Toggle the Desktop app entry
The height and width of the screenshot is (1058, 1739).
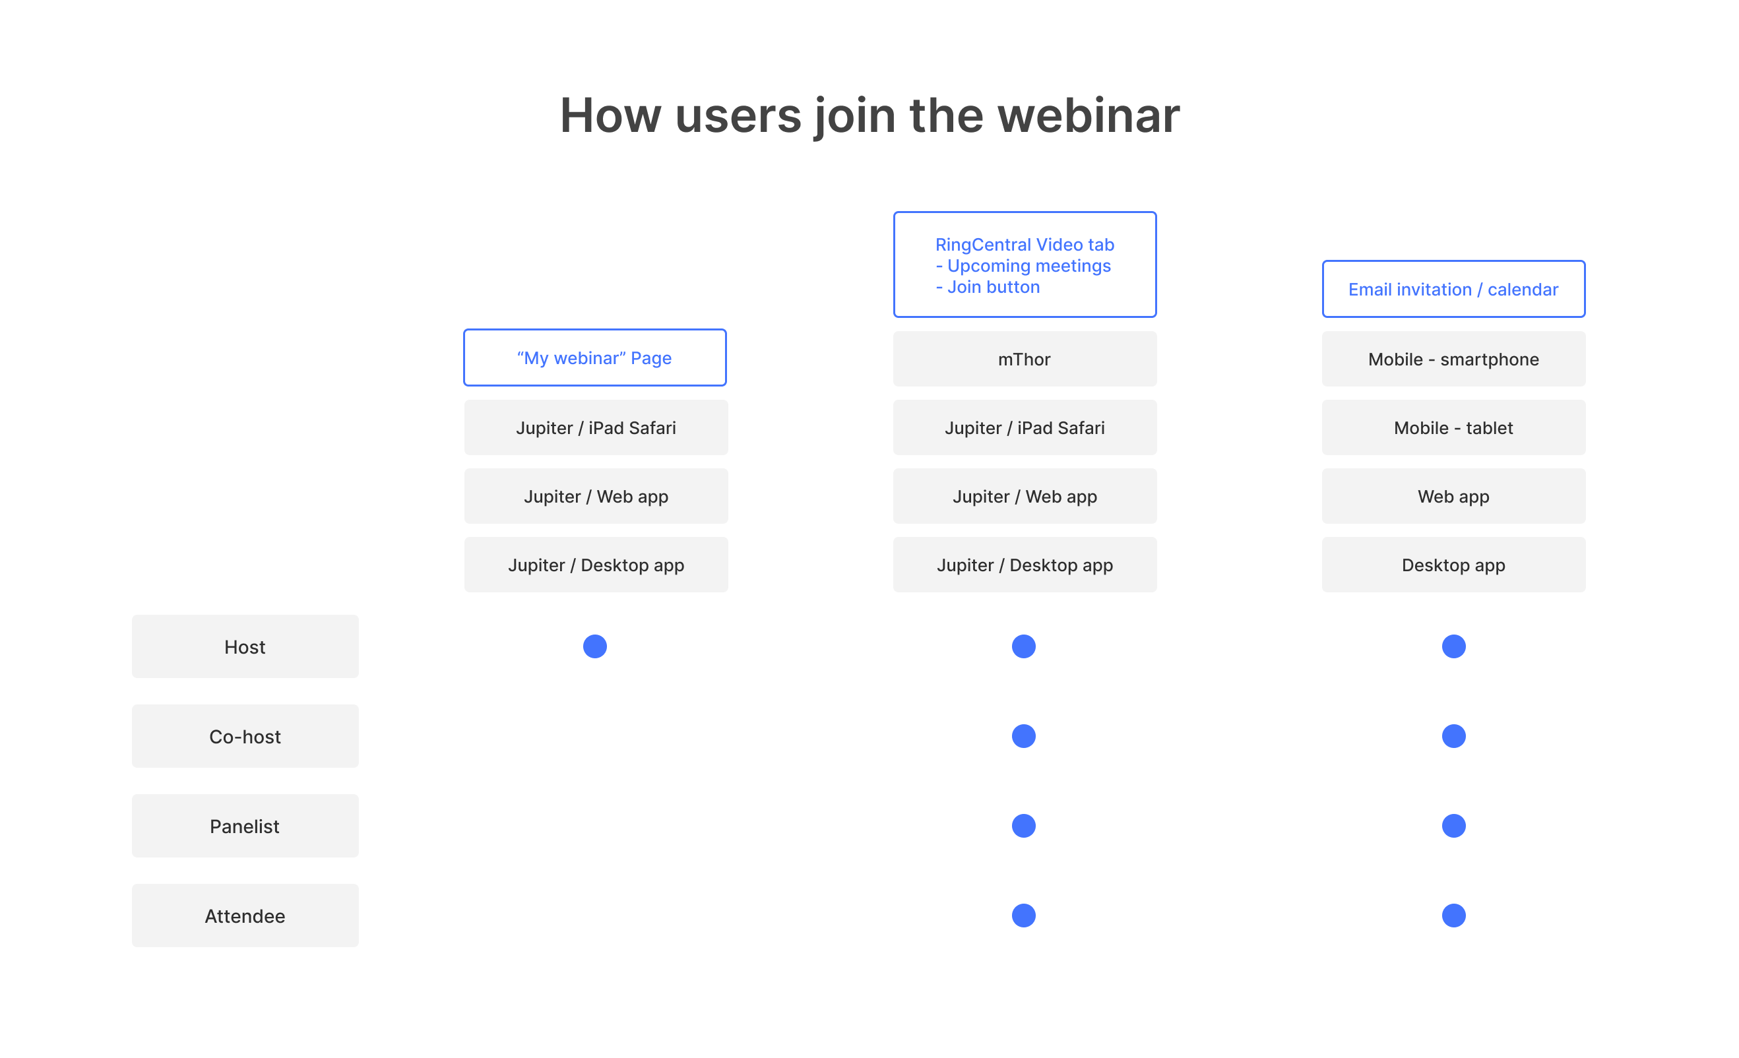(1453, 564)
